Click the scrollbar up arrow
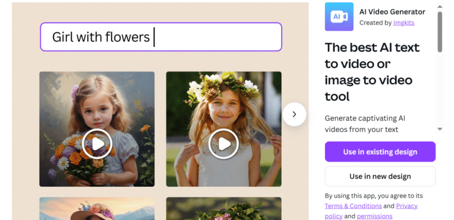This screenshot has width=454, height=220. 440,7
